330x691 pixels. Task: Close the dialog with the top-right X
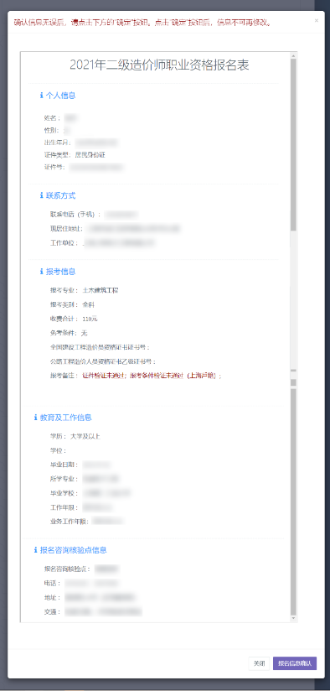(x=316, y=20)
